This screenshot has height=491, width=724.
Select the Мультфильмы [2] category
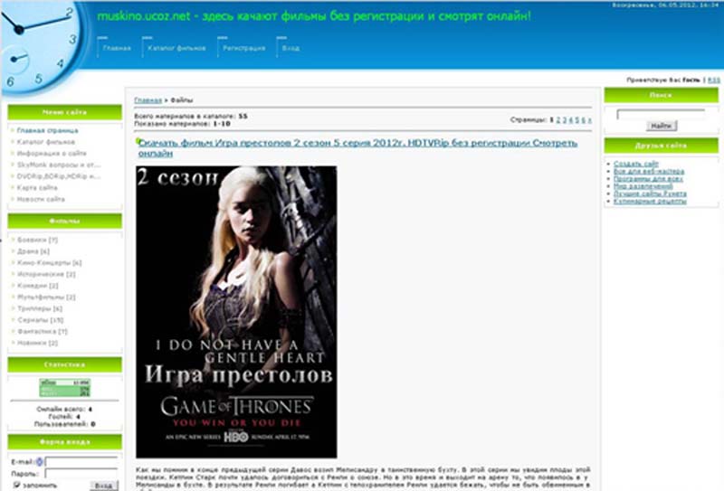tap(46, 297)
